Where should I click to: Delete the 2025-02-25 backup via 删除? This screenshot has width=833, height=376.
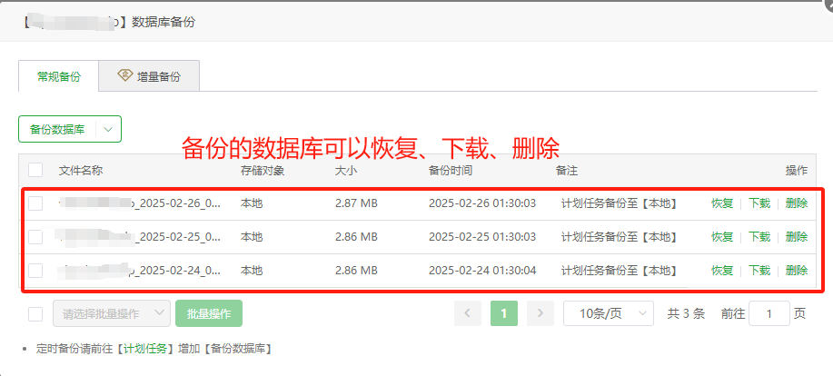pos(797,237)
